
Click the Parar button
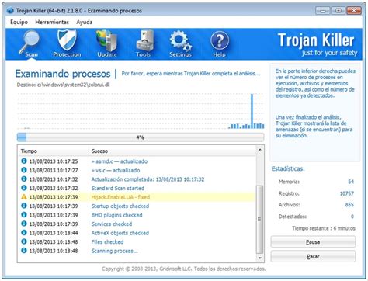pyautogui.click(x=313, y=256)
